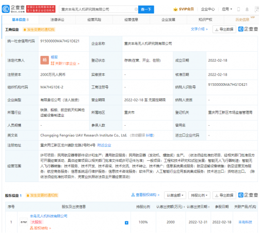
Task: Select the 2022-12-31 认缴出资日期 cell
Action: (x=198, y=222)
